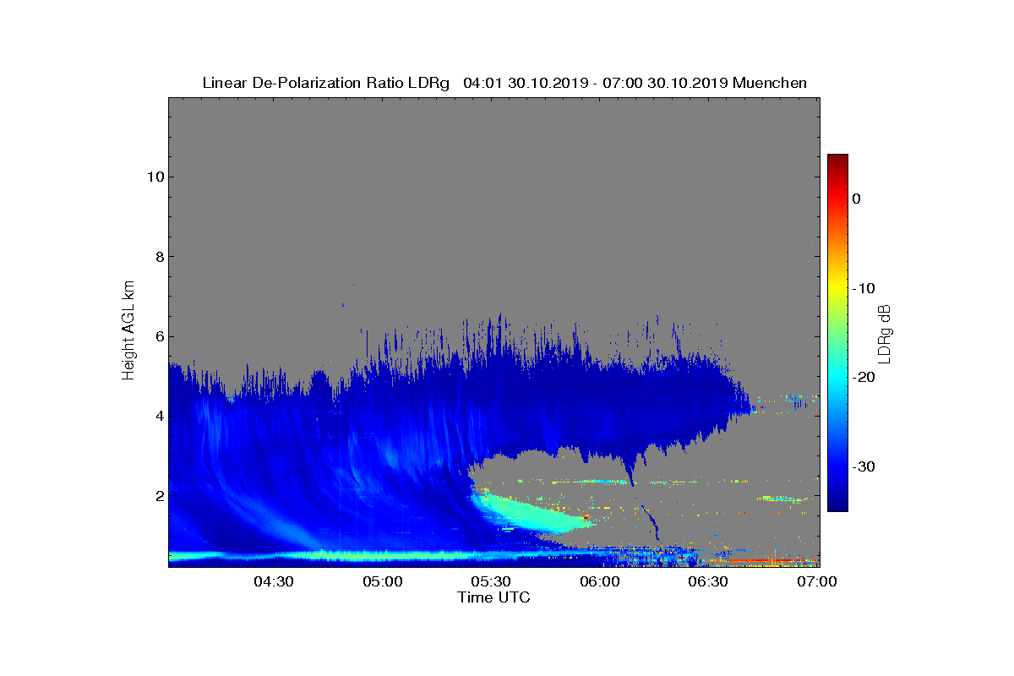The width and height of the screenshot is (1014, 676).
Task: Click the height tick label '2'
Action: coord(159,495)
